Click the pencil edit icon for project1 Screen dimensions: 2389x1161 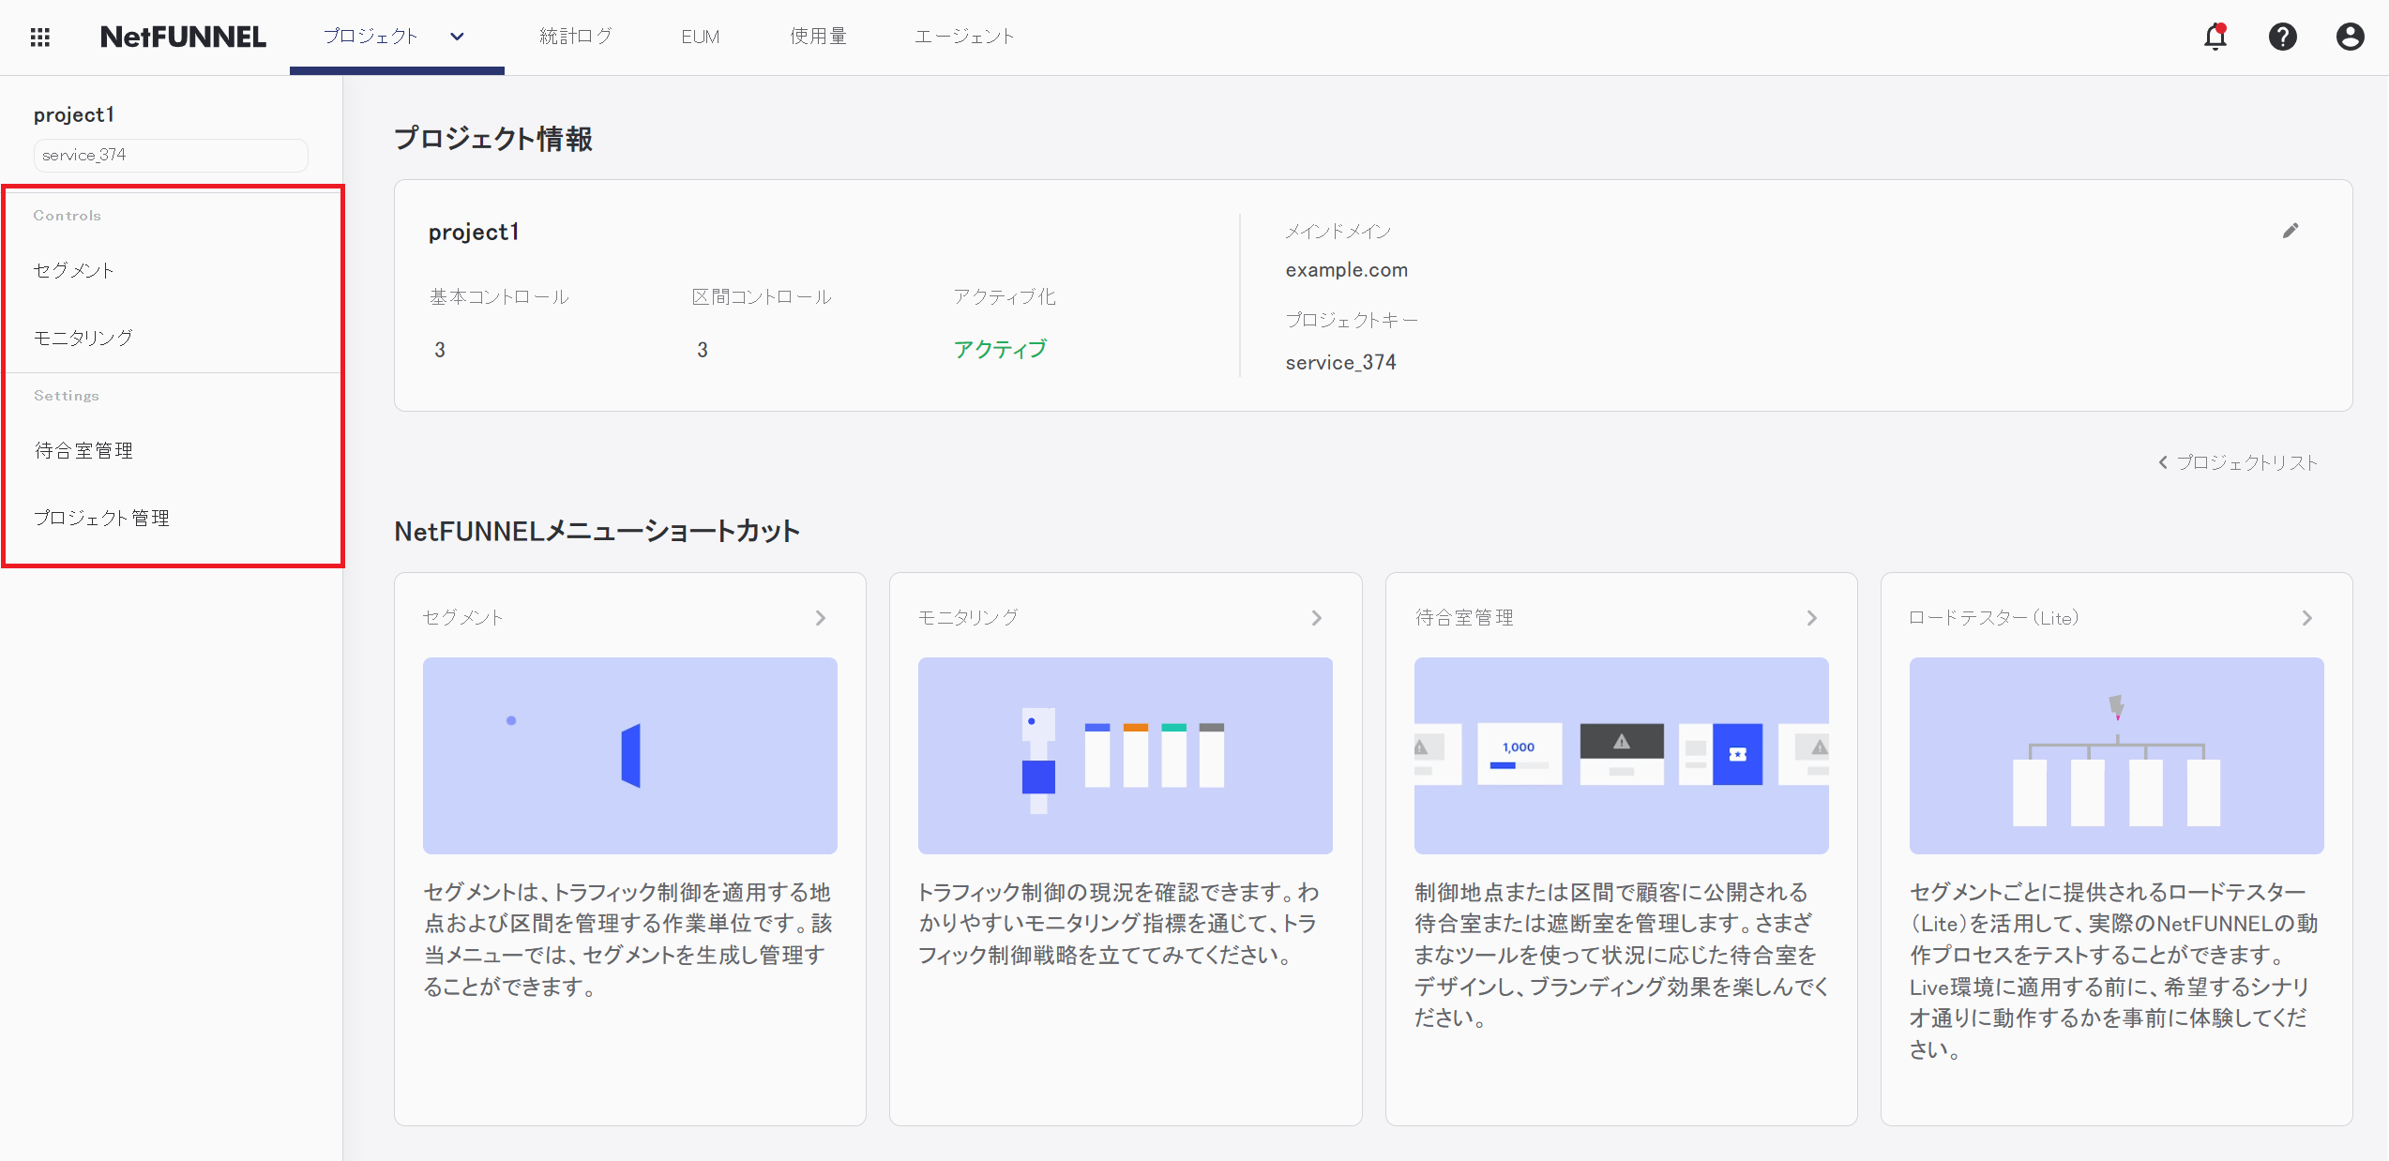[2291, 231]
